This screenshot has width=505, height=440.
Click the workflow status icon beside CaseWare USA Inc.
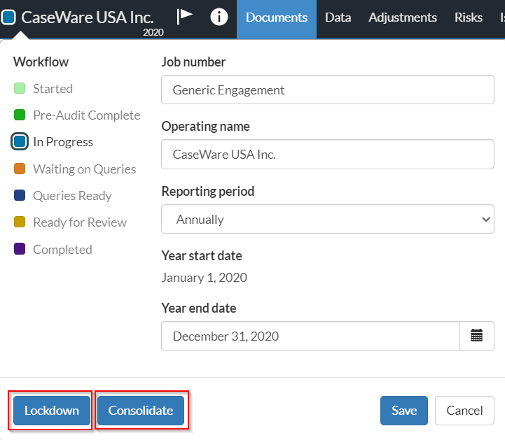click(8, 17)
